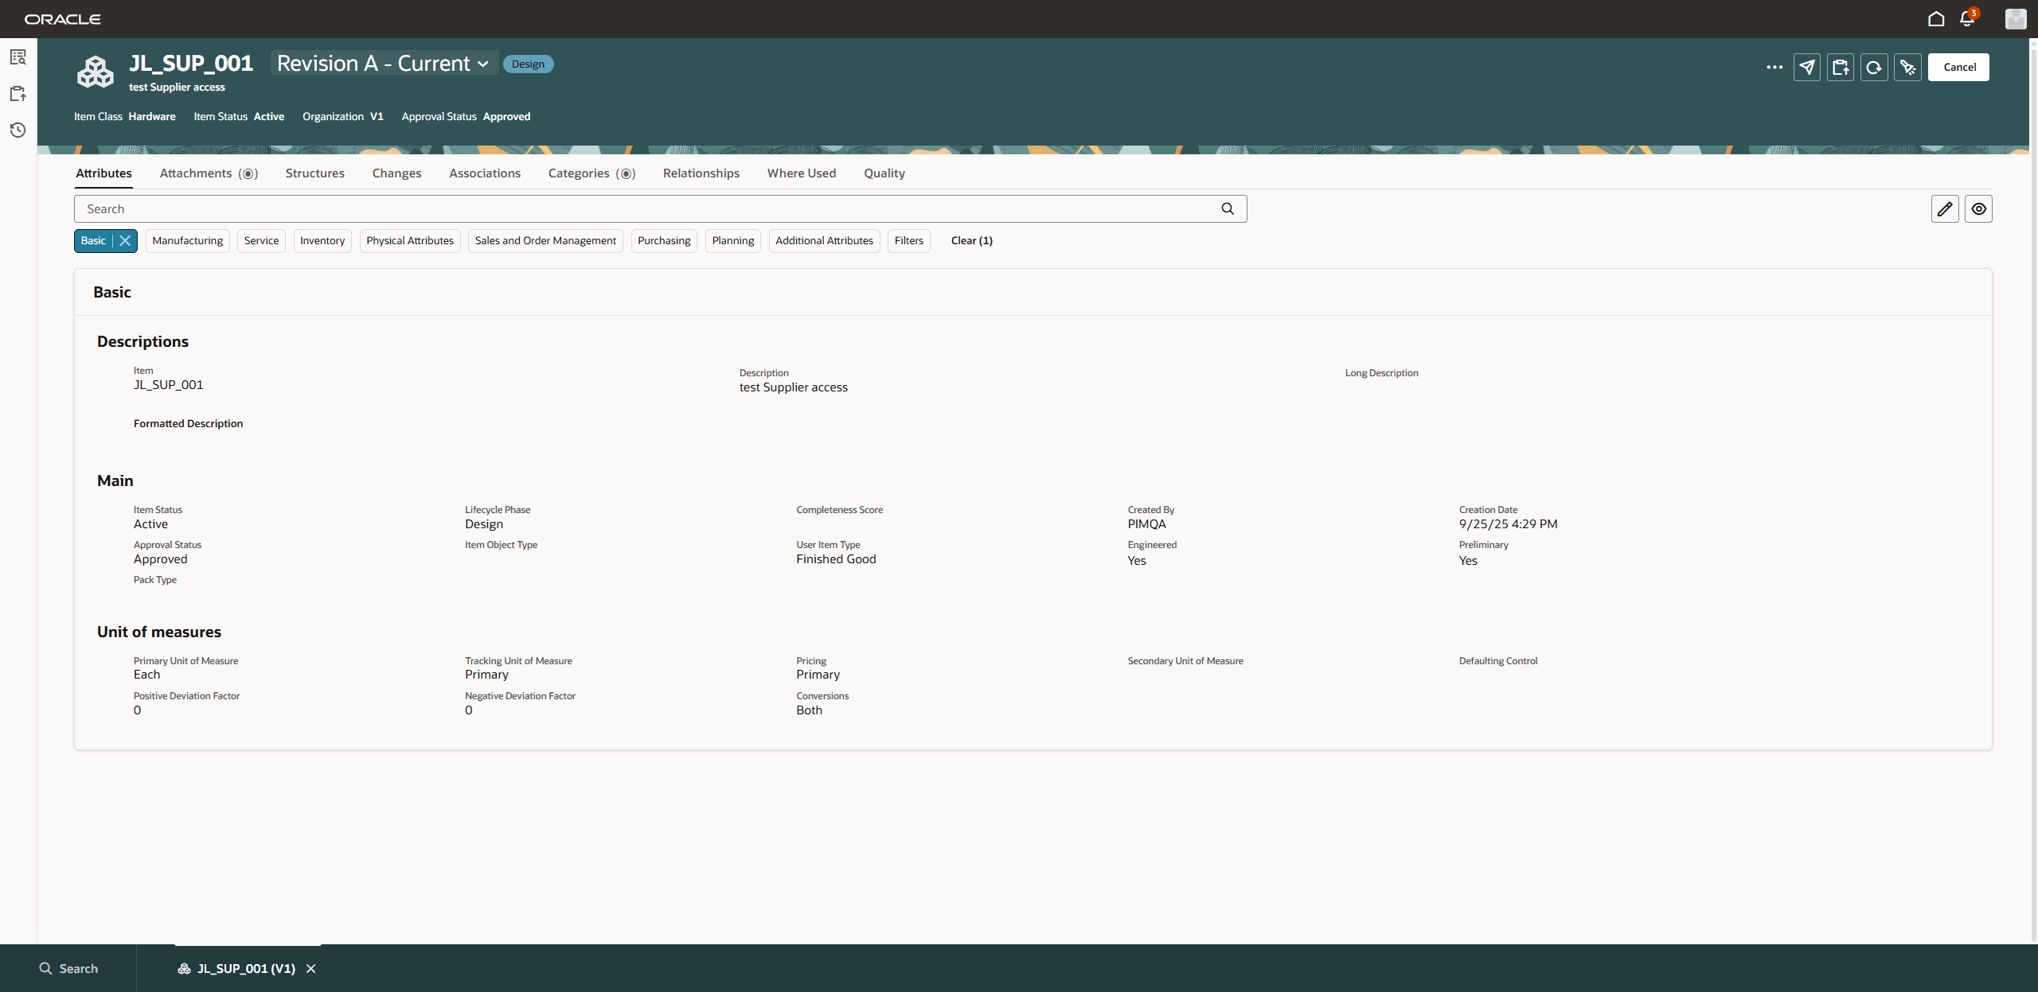Click the Cancel button
2038x992 pixels.
click(1958, 67)
